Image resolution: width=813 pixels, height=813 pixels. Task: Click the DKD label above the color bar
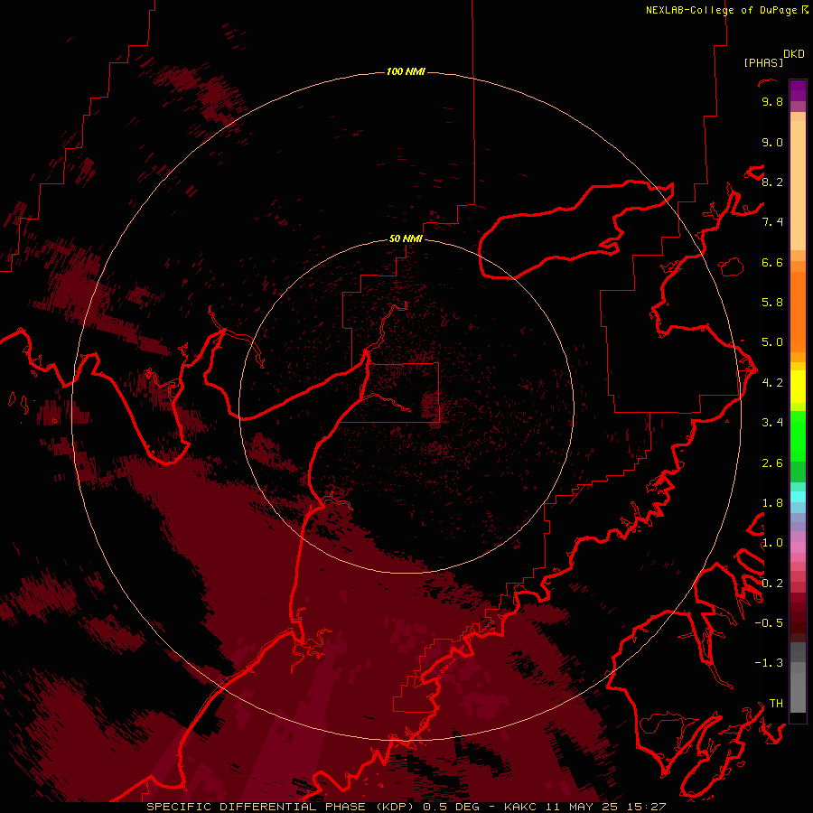[x=794, y=54]
